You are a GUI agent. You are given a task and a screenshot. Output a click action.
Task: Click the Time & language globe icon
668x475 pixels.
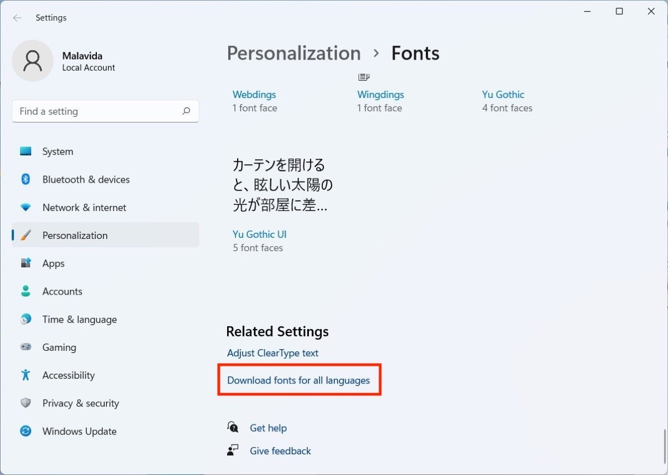[26, 319]
